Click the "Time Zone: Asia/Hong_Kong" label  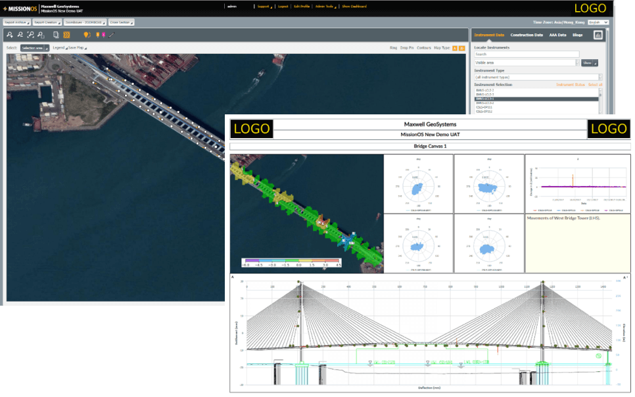click(x=559, y=22)
